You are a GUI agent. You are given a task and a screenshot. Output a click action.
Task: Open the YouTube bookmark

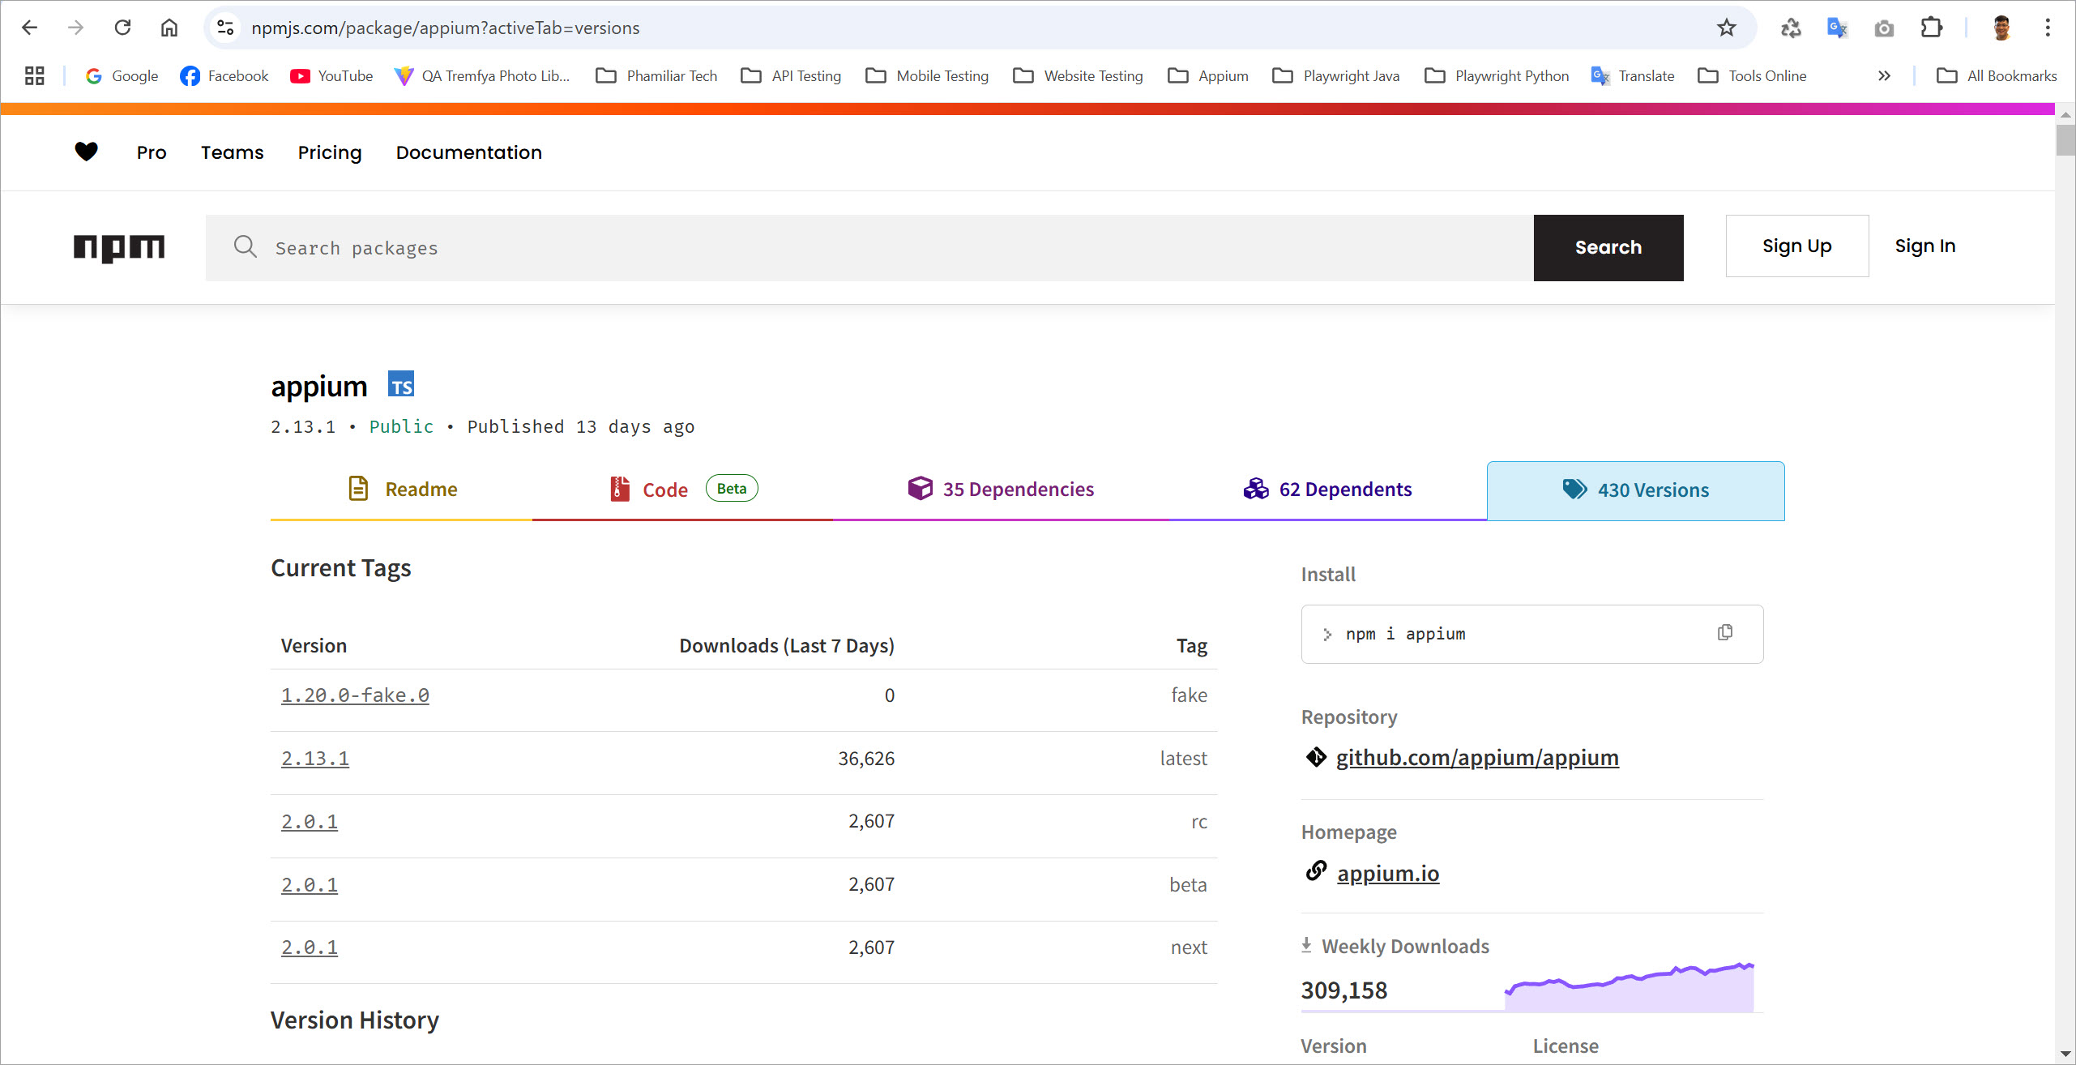331,75
